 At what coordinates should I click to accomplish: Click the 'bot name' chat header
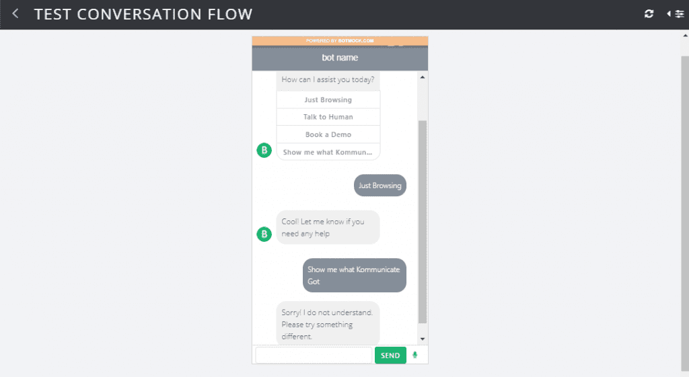click(x=340, y=58)
